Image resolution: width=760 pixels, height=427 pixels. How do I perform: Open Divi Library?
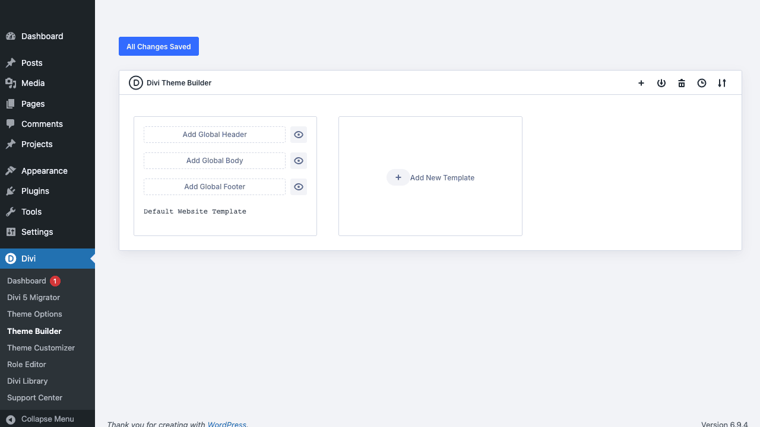(27, 381)
